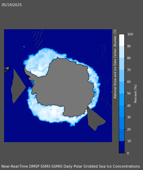Click the 50 percent colorbar tick label
143x170 pixels.
coord(129,93)
